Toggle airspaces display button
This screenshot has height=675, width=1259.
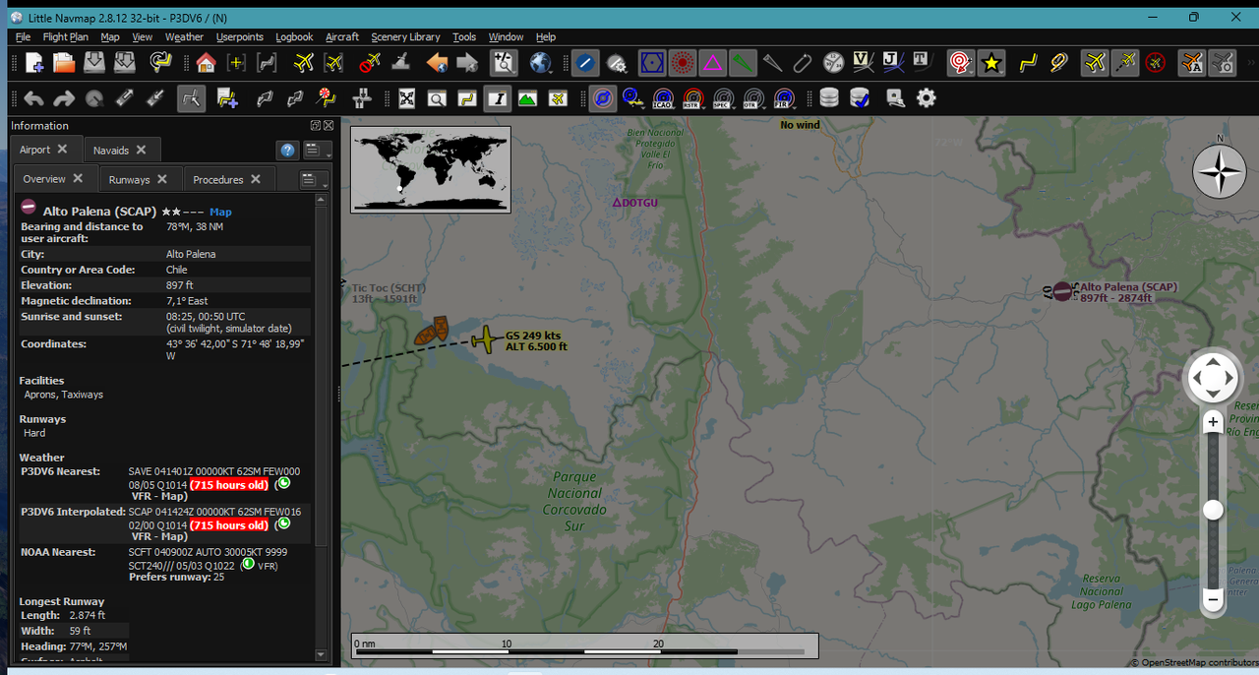(x=603, y=98)
